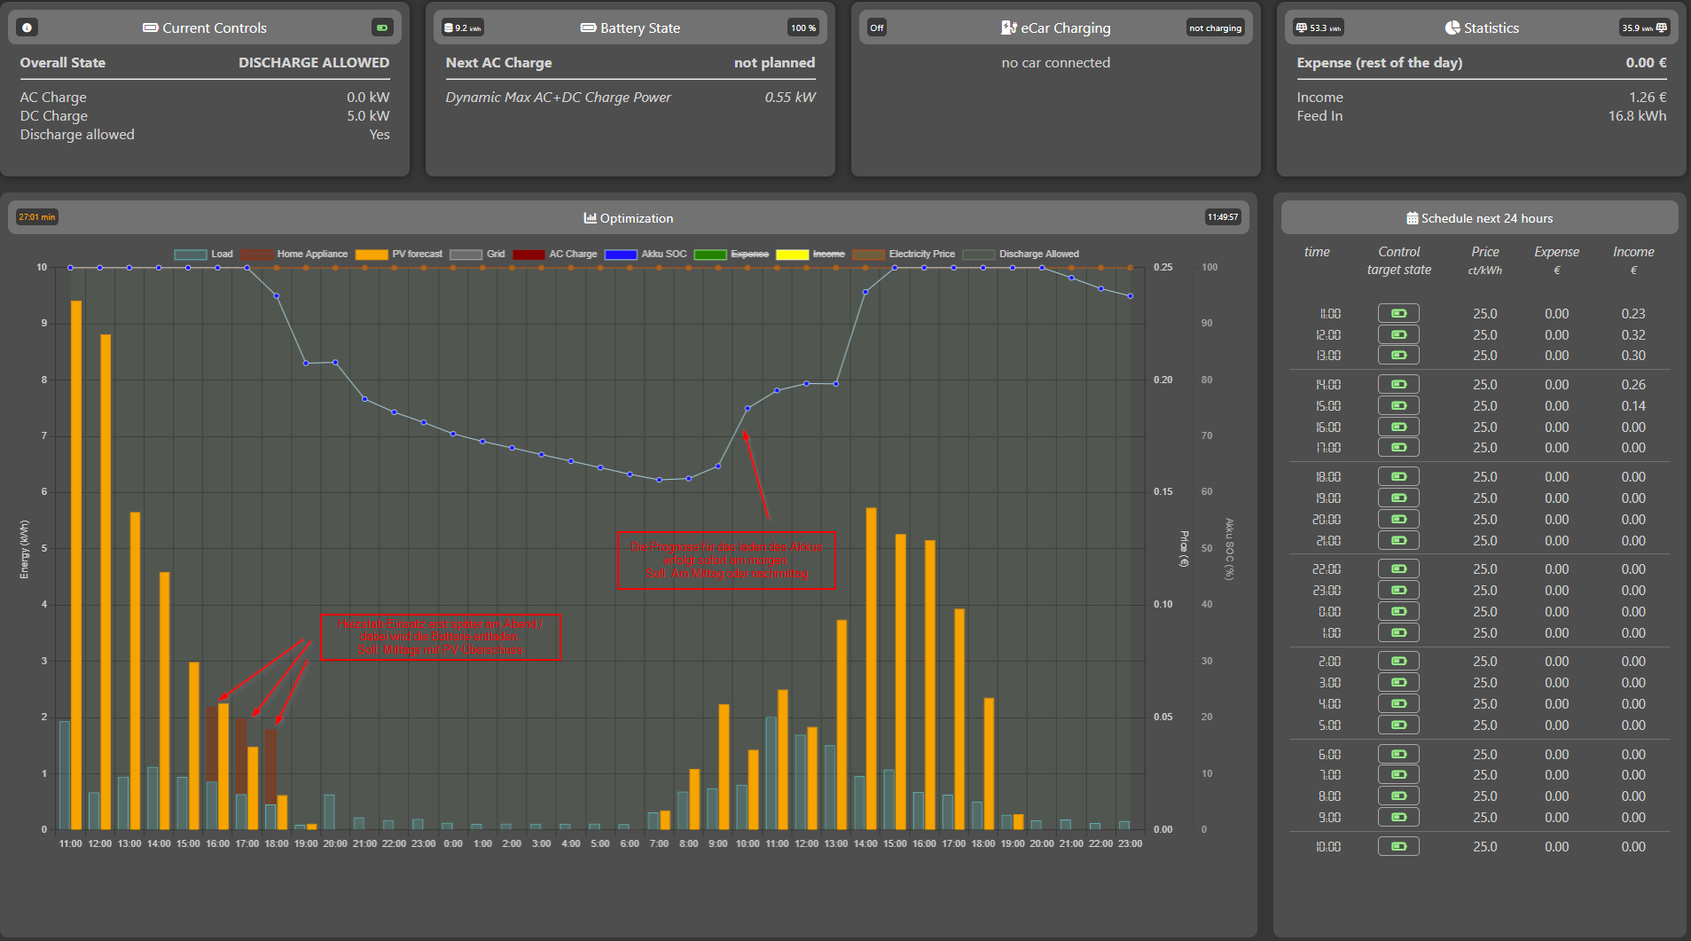Screen dimensions: 1691x941
Task: Click the Akku SOC blue legend swatch
Action: coord(621,255)
